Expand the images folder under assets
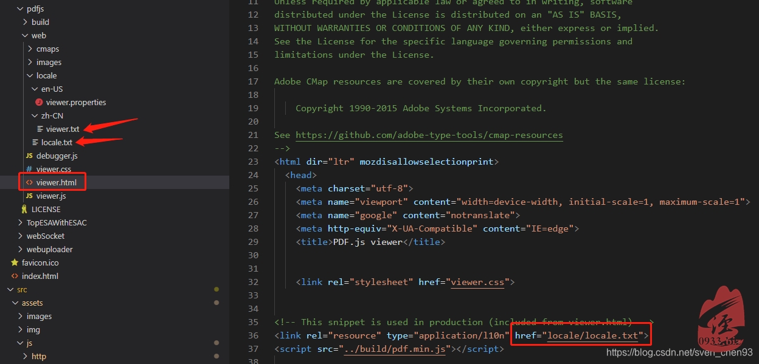Viewport: 759px width, 364px height. pyautogui.click(x=20, y=317)
